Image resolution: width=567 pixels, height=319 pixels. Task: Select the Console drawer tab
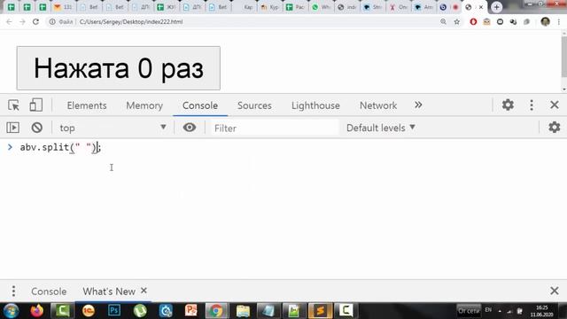pyautogui.click(x=49, y=292)
